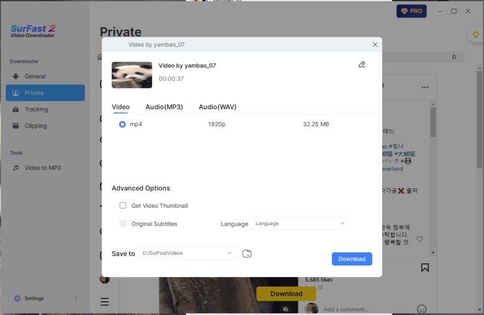Click the heart like icon on comment
Screen dimensions: 484x315
419,239
